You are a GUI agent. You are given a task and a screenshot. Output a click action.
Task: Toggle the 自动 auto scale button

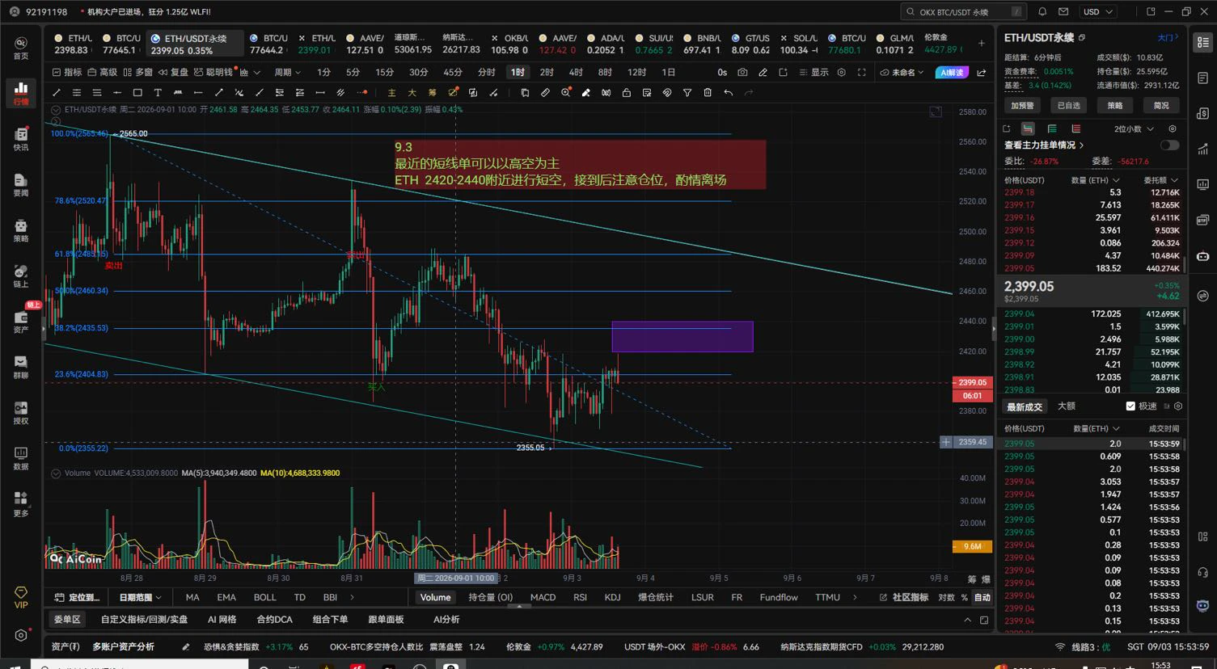982,598
